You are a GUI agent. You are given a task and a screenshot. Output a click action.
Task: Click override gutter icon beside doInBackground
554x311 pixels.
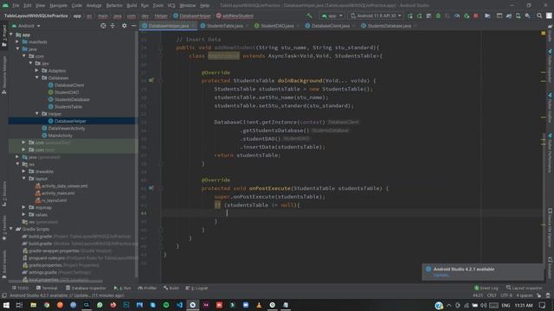(151, 80)
